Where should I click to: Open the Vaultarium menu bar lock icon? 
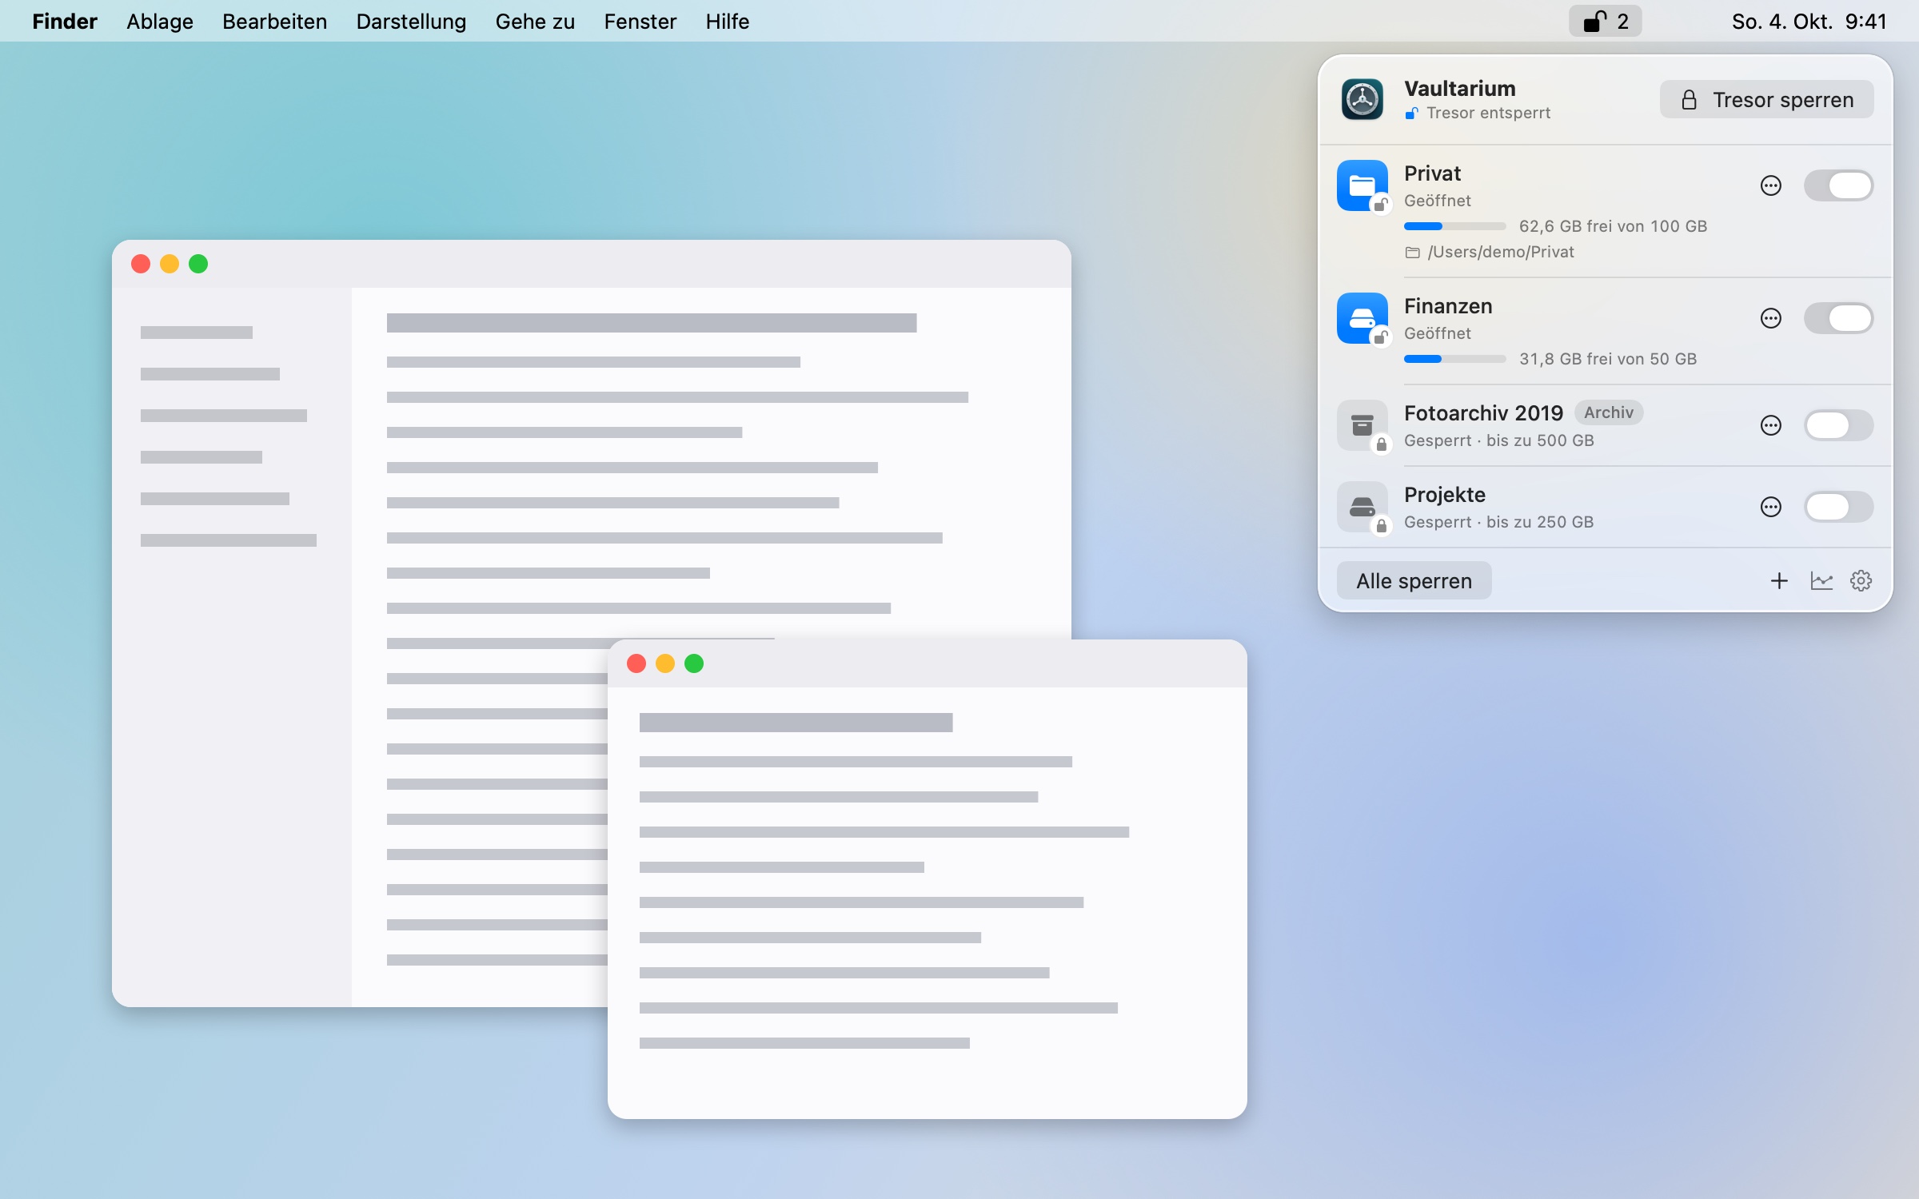pos(1605,22)
